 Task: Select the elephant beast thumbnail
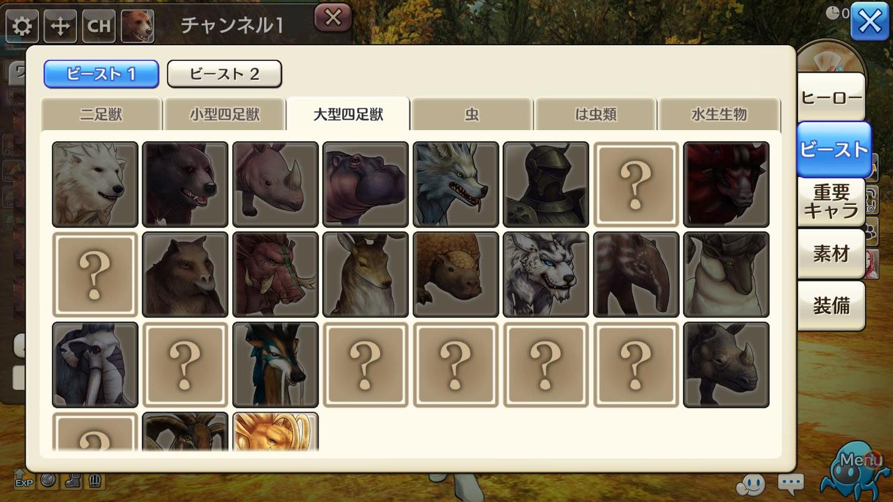tap(95, 365)
